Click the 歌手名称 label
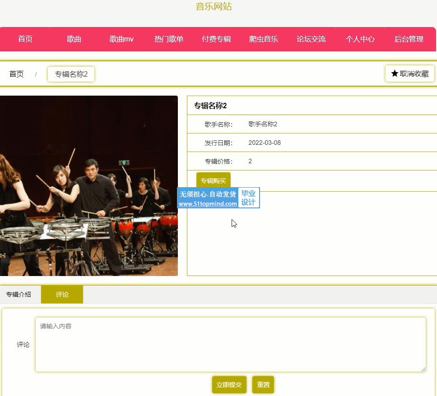 point(218,124)
